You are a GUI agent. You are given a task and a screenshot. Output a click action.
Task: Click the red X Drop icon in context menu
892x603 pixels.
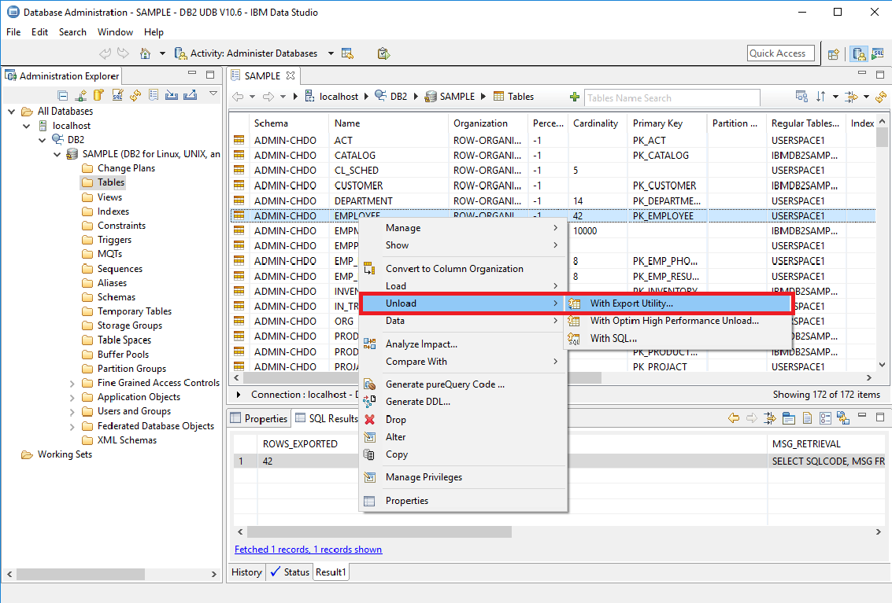pos(369,420)
